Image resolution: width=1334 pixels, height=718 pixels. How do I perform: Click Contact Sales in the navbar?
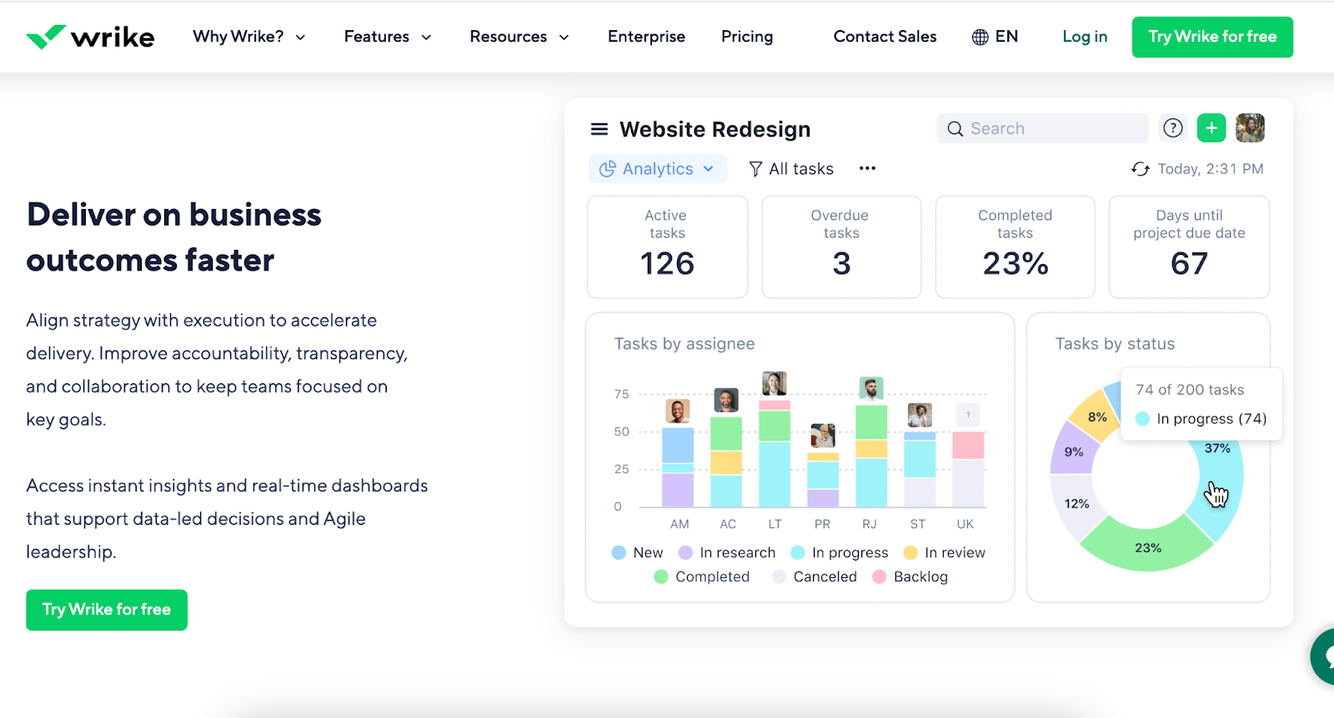click(885, 37)
